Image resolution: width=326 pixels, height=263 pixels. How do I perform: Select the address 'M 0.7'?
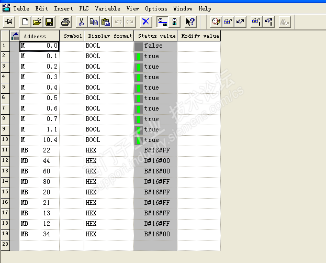pos(39,119)
